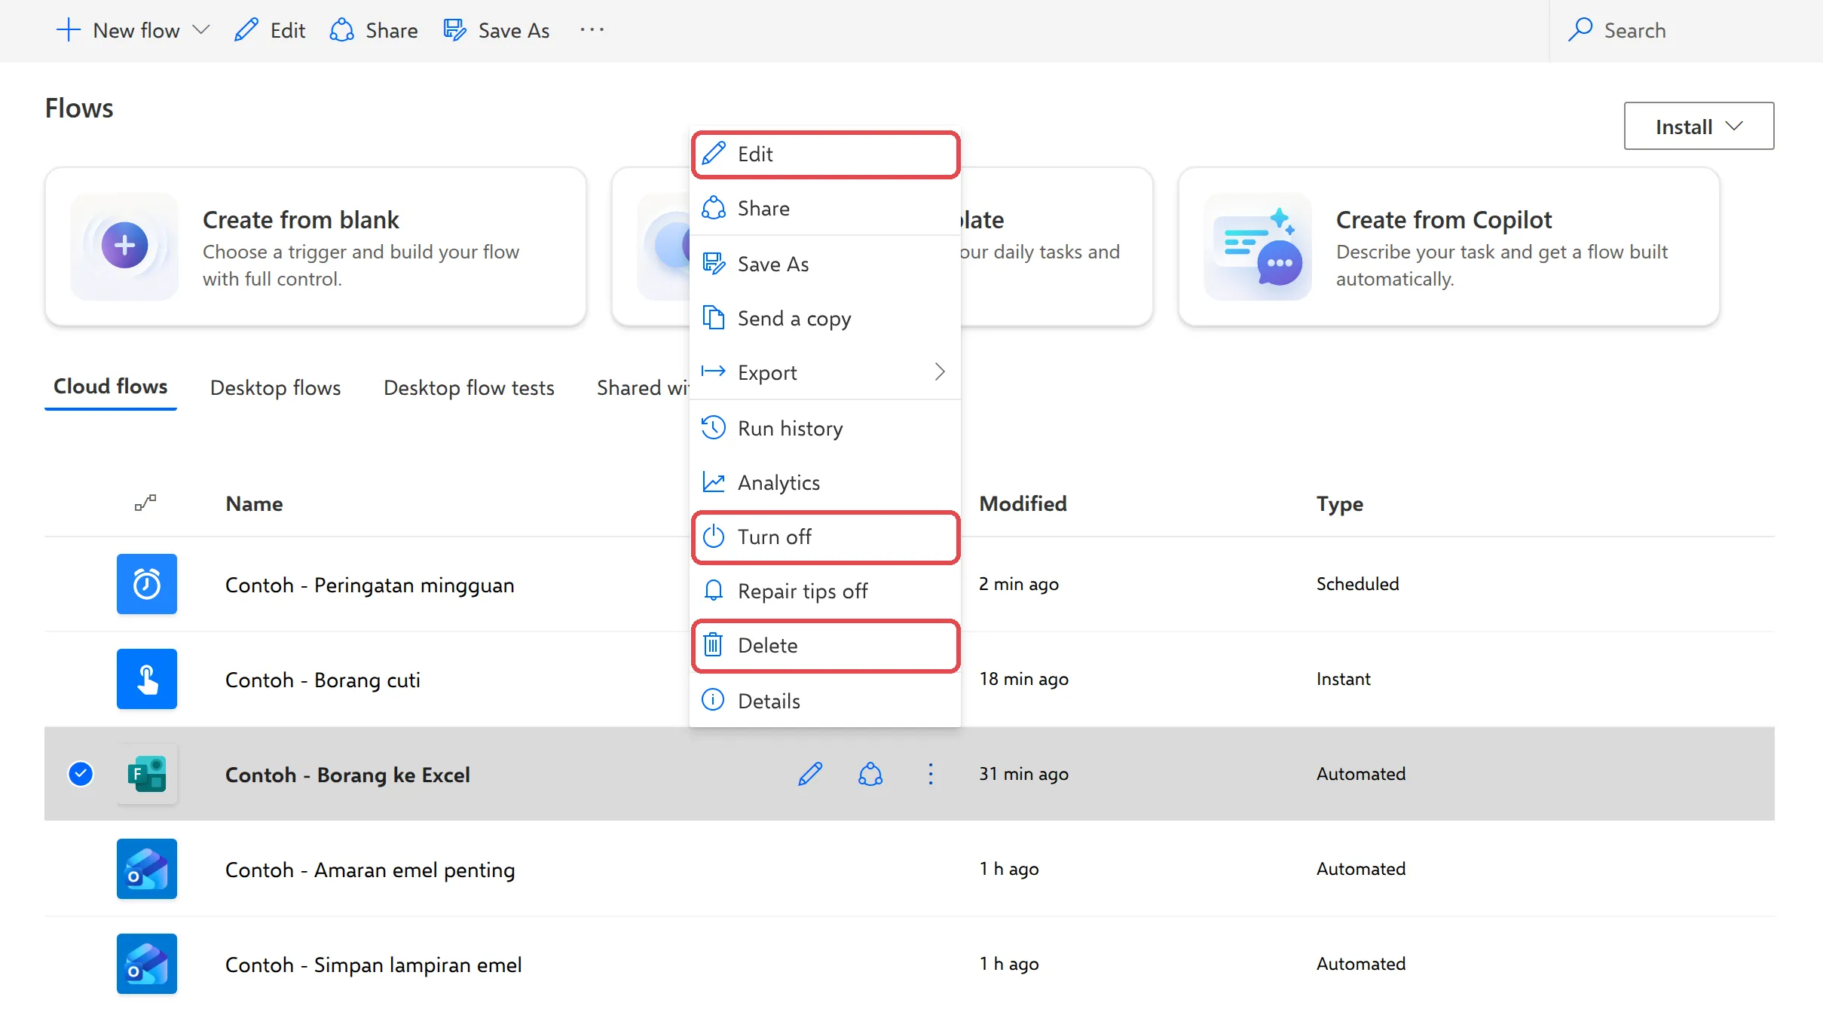
Task: Click the Outlook icon for Simpan lampiran emel
Action: pyautogui.click(x=147, y=964)
